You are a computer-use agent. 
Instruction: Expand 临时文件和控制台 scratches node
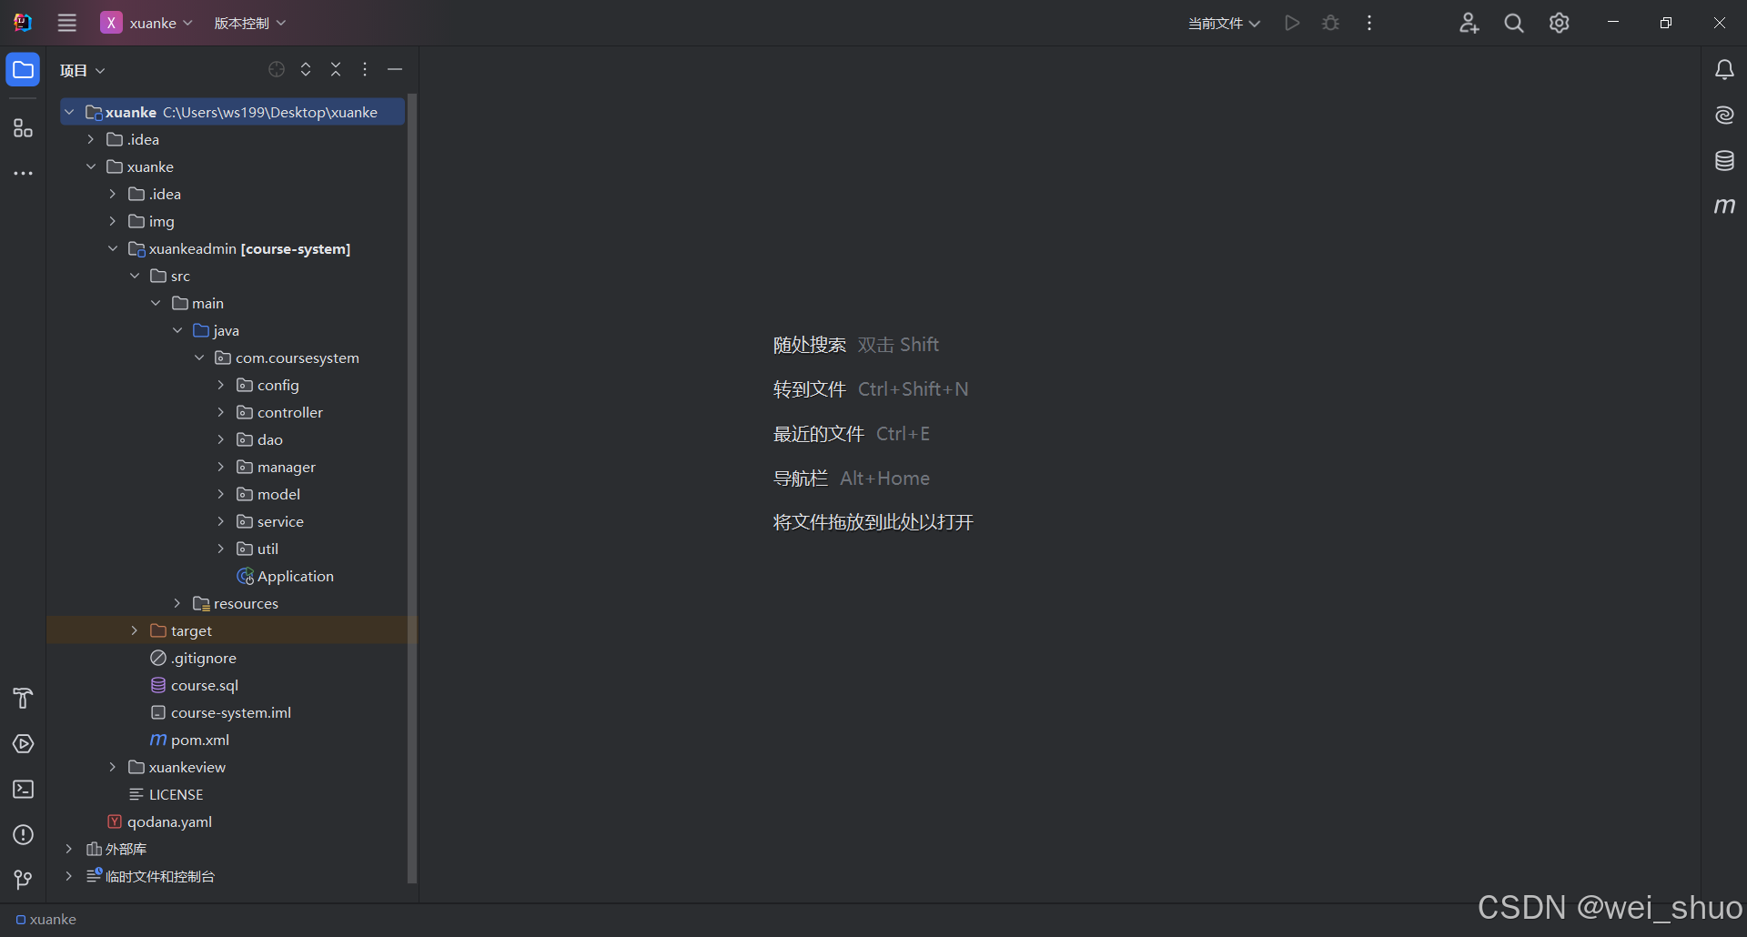coord(69,876)
